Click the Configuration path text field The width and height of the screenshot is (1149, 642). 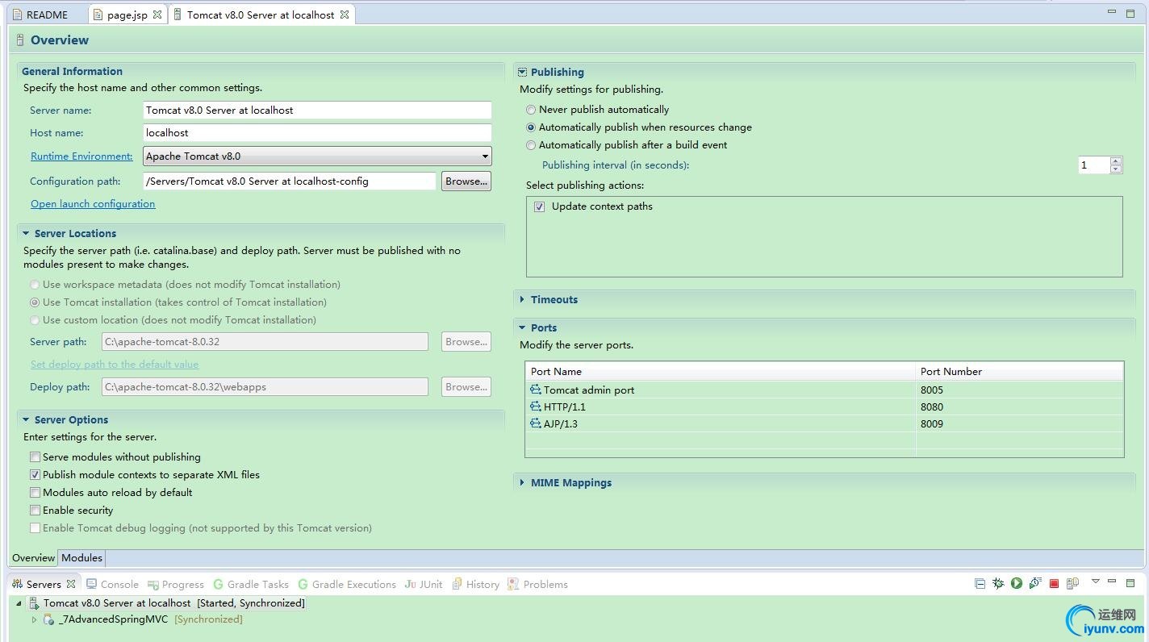pyautogui.click(x=289, y=181)
